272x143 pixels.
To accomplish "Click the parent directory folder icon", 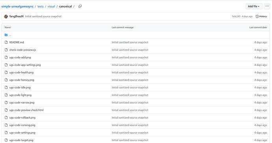I will [x=6, y=35].
